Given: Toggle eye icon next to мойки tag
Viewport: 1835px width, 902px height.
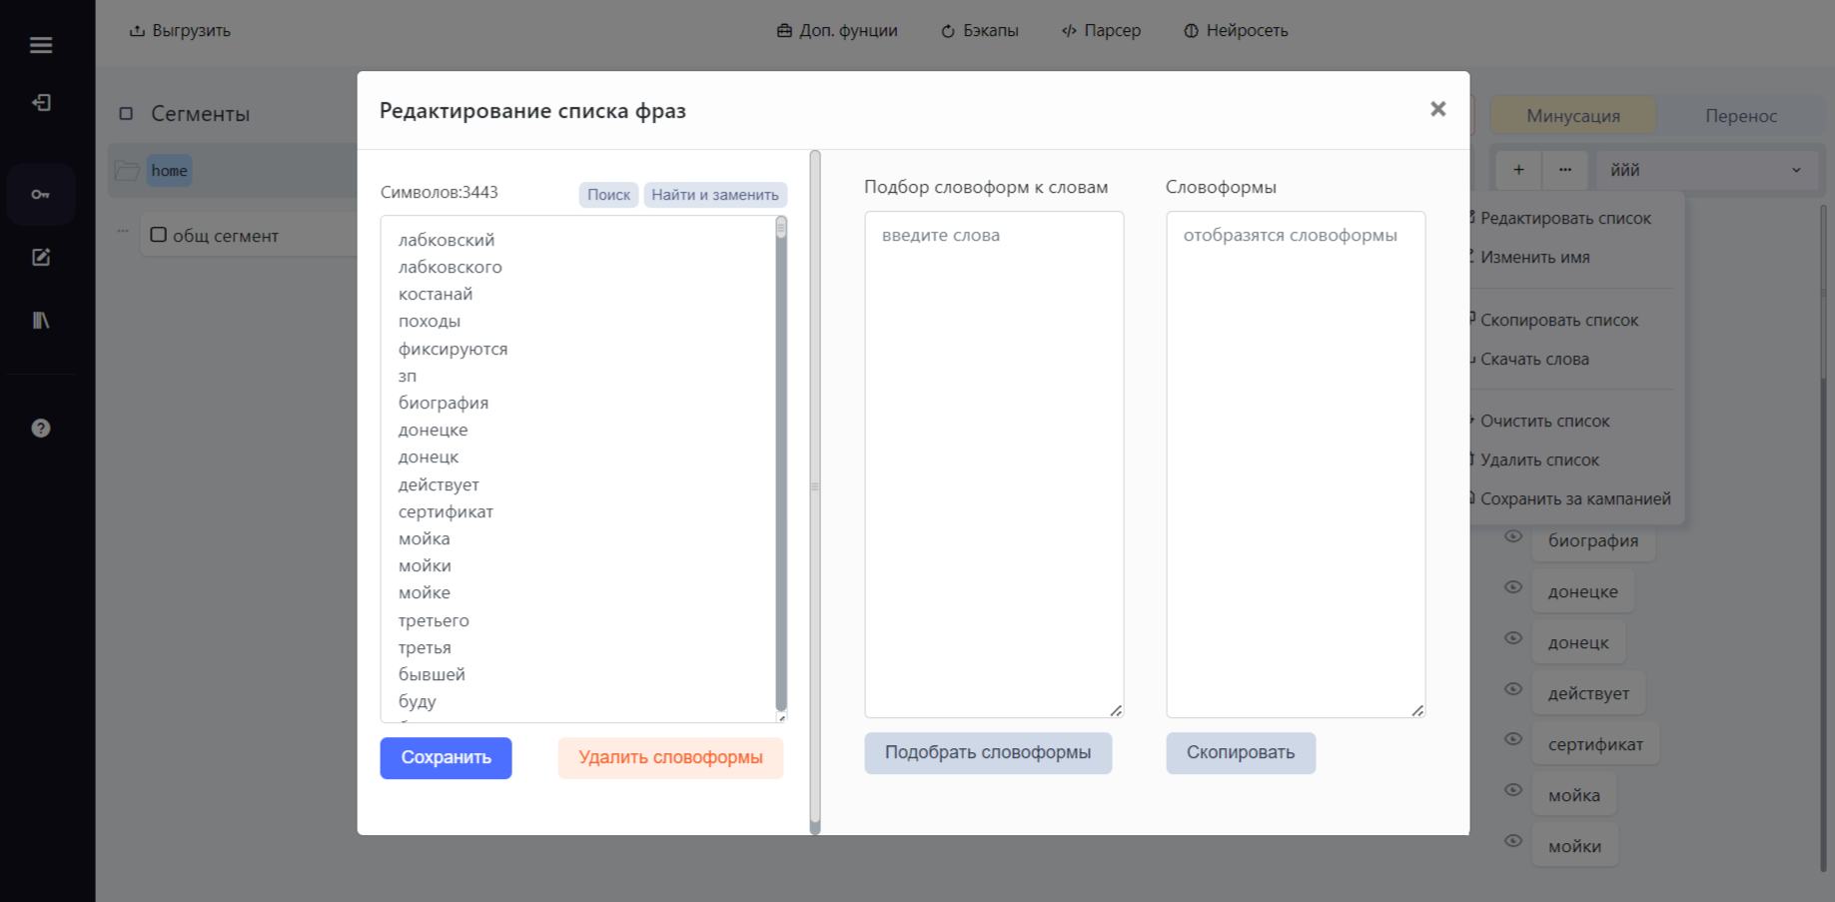Looking at the screenshot, I should [x=1513, y=841].
